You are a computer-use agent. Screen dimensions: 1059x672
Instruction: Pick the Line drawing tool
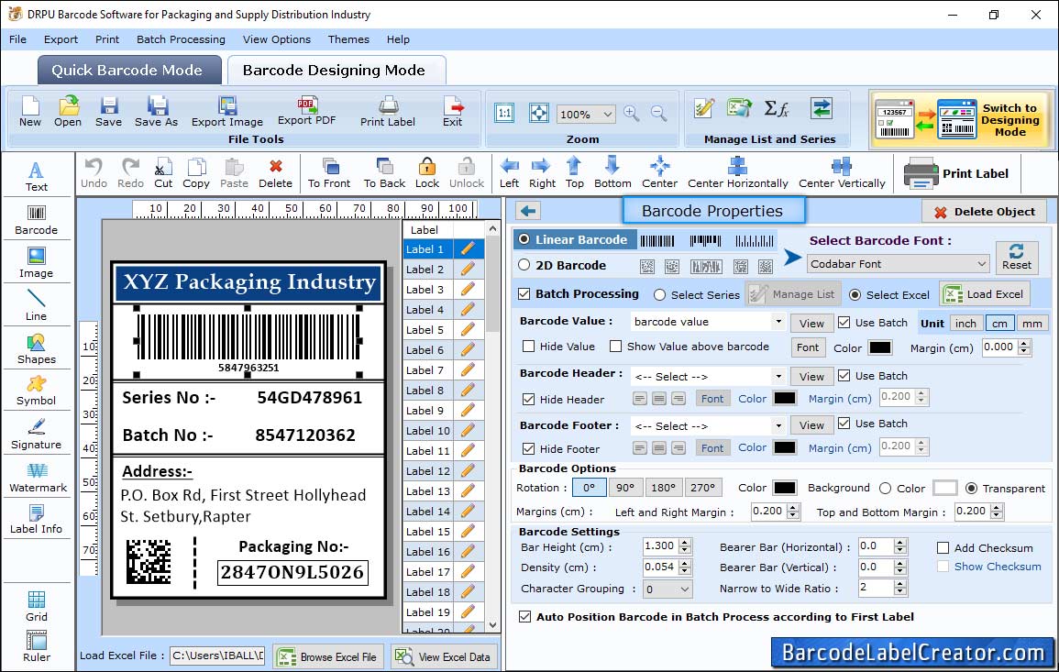(x=37, y=306)
